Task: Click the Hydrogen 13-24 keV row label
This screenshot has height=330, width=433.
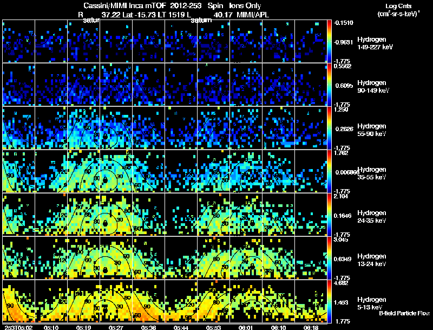Action: click(x=372, y=260)
